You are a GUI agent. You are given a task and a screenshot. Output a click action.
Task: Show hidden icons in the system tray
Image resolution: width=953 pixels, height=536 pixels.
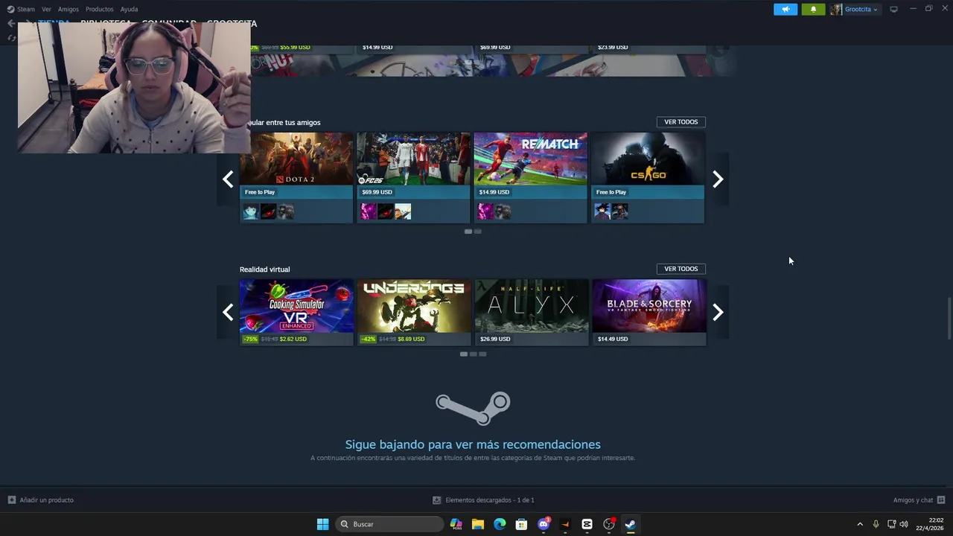point(860,524)
